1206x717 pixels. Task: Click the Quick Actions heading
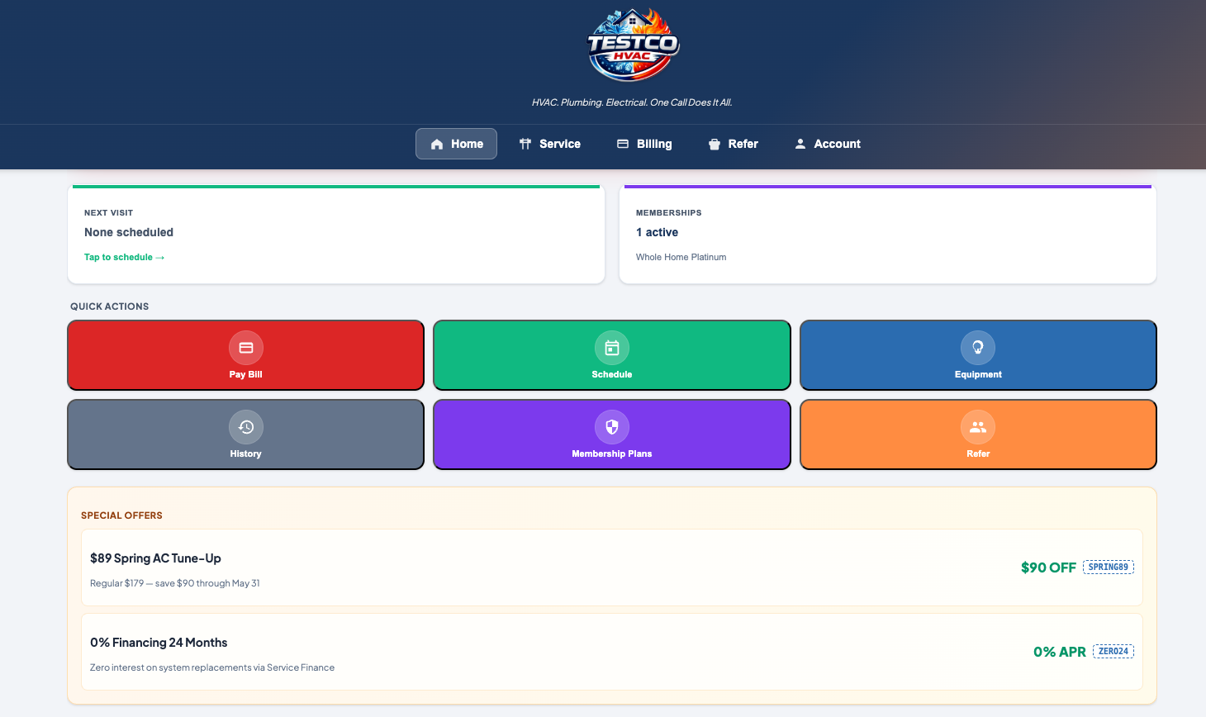[x=110, y=306]
